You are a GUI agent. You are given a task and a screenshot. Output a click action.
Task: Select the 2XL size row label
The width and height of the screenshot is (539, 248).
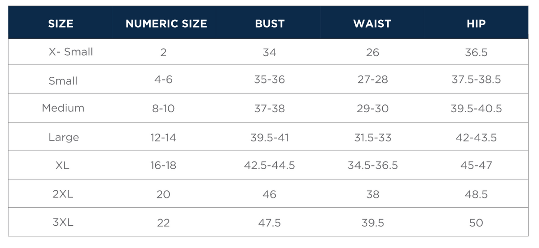coord(63,194)
